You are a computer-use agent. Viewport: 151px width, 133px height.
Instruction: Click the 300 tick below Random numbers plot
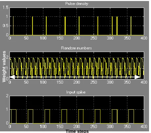[x=110, y=82]
